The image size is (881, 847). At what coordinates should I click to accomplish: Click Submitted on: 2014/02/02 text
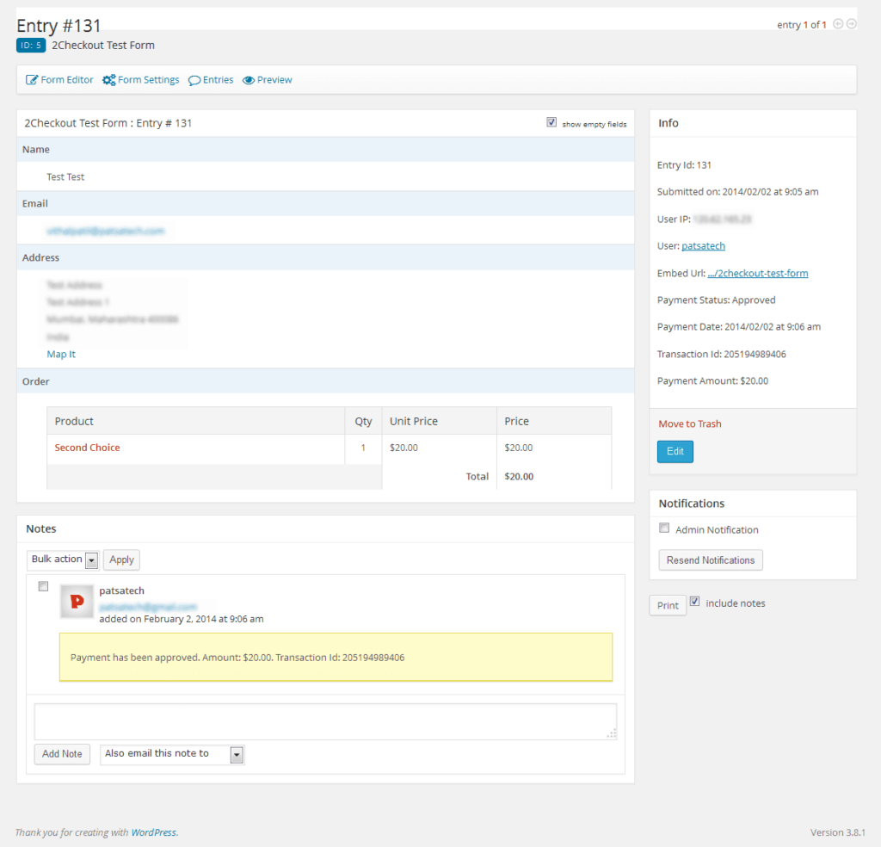(737, 192)
